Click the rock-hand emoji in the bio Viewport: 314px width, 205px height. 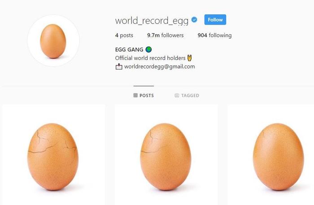click(x=189, y=58)
